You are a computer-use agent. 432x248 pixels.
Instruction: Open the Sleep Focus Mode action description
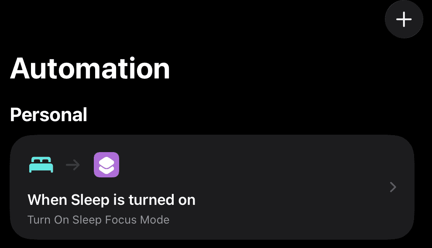[x=98, y=220]
